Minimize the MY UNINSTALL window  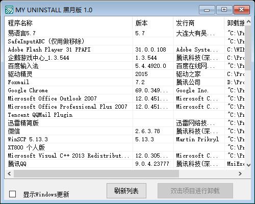click(x=207, y=10)
